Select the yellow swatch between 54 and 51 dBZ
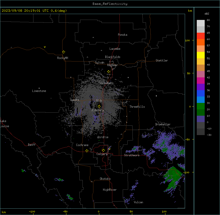220x215 pixels. [x=201, y=55]
